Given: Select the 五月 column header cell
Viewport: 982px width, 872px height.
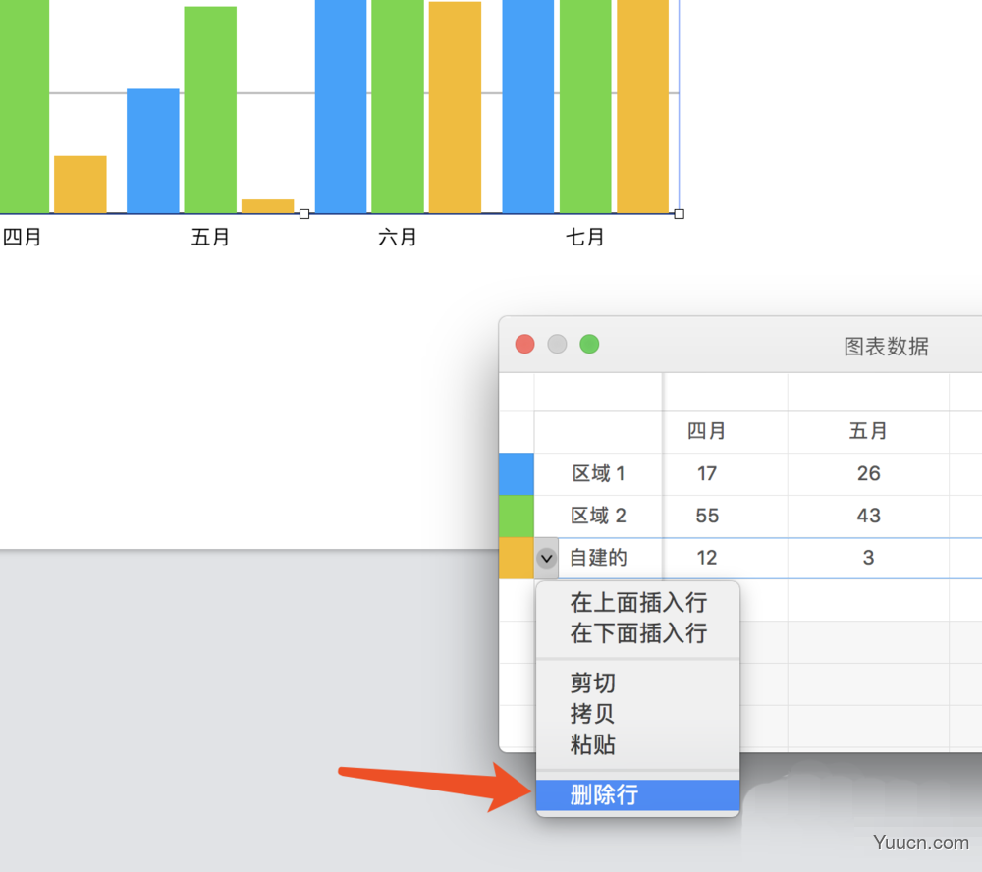Looking at the screenshot, I should click(869, 432).
